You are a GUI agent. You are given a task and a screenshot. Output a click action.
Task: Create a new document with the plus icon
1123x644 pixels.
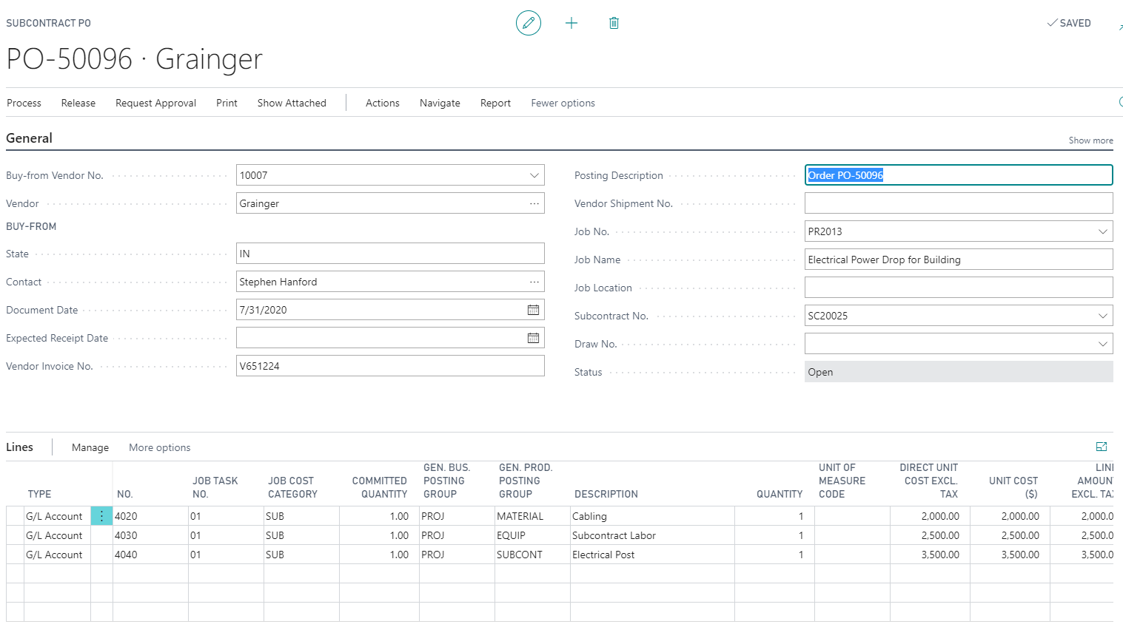tap(571, 23)
